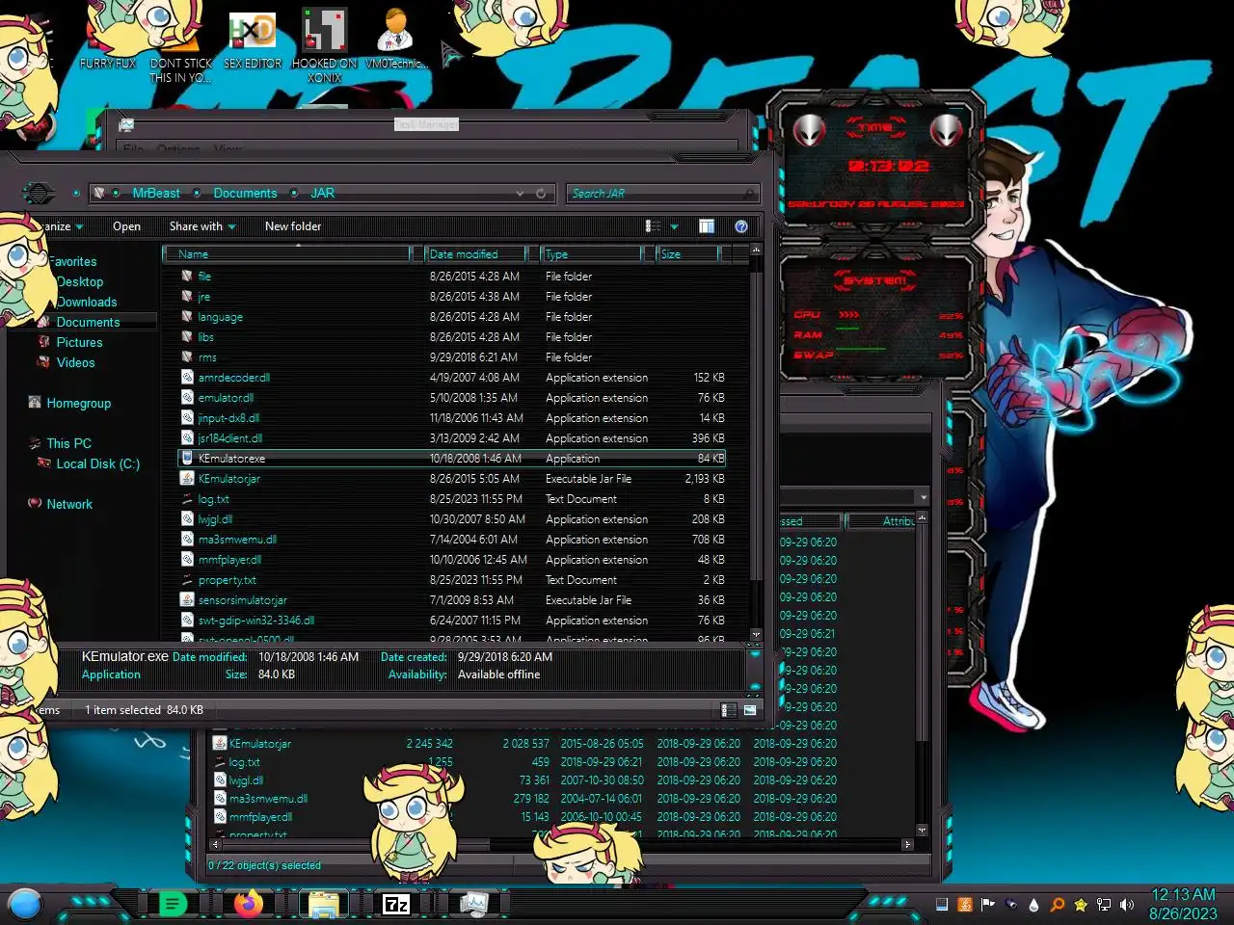The height and width of the screenshot is (925, 1234).
Task: Select Downloads in the Favorites sidebar
Action: point(87,303)
